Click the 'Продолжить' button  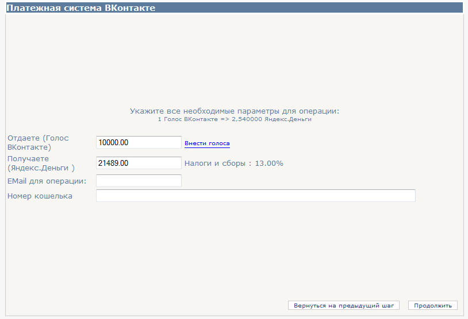tap(433, 305)
